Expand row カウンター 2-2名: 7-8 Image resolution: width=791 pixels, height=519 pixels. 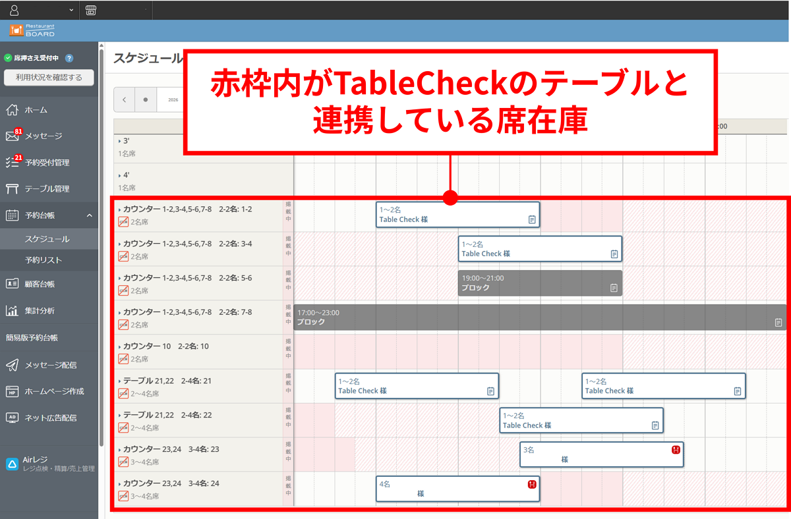[119, 312]
